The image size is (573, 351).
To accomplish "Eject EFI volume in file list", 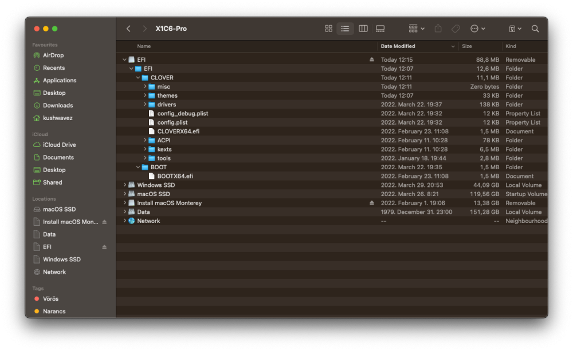I will tap(372, 59).
